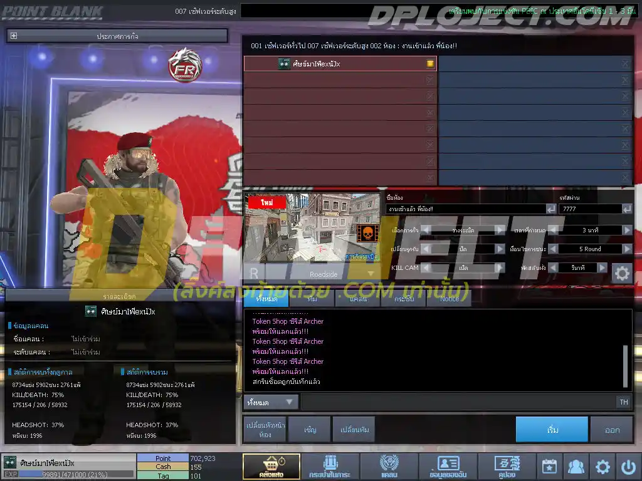Viewport: 642px width, 481px height.
Task: Decrease time limit from 3 นาที
Action: click(553, 230)
